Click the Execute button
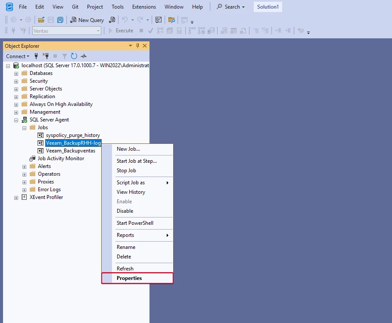392x323 pixels. point(121,31)
